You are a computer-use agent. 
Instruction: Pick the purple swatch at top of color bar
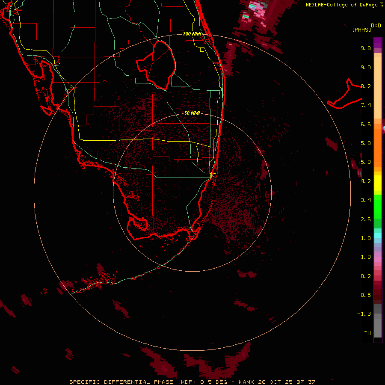tap(378, 43)
